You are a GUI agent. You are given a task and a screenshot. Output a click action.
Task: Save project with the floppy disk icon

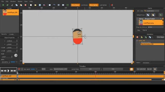tap(40, 5)
